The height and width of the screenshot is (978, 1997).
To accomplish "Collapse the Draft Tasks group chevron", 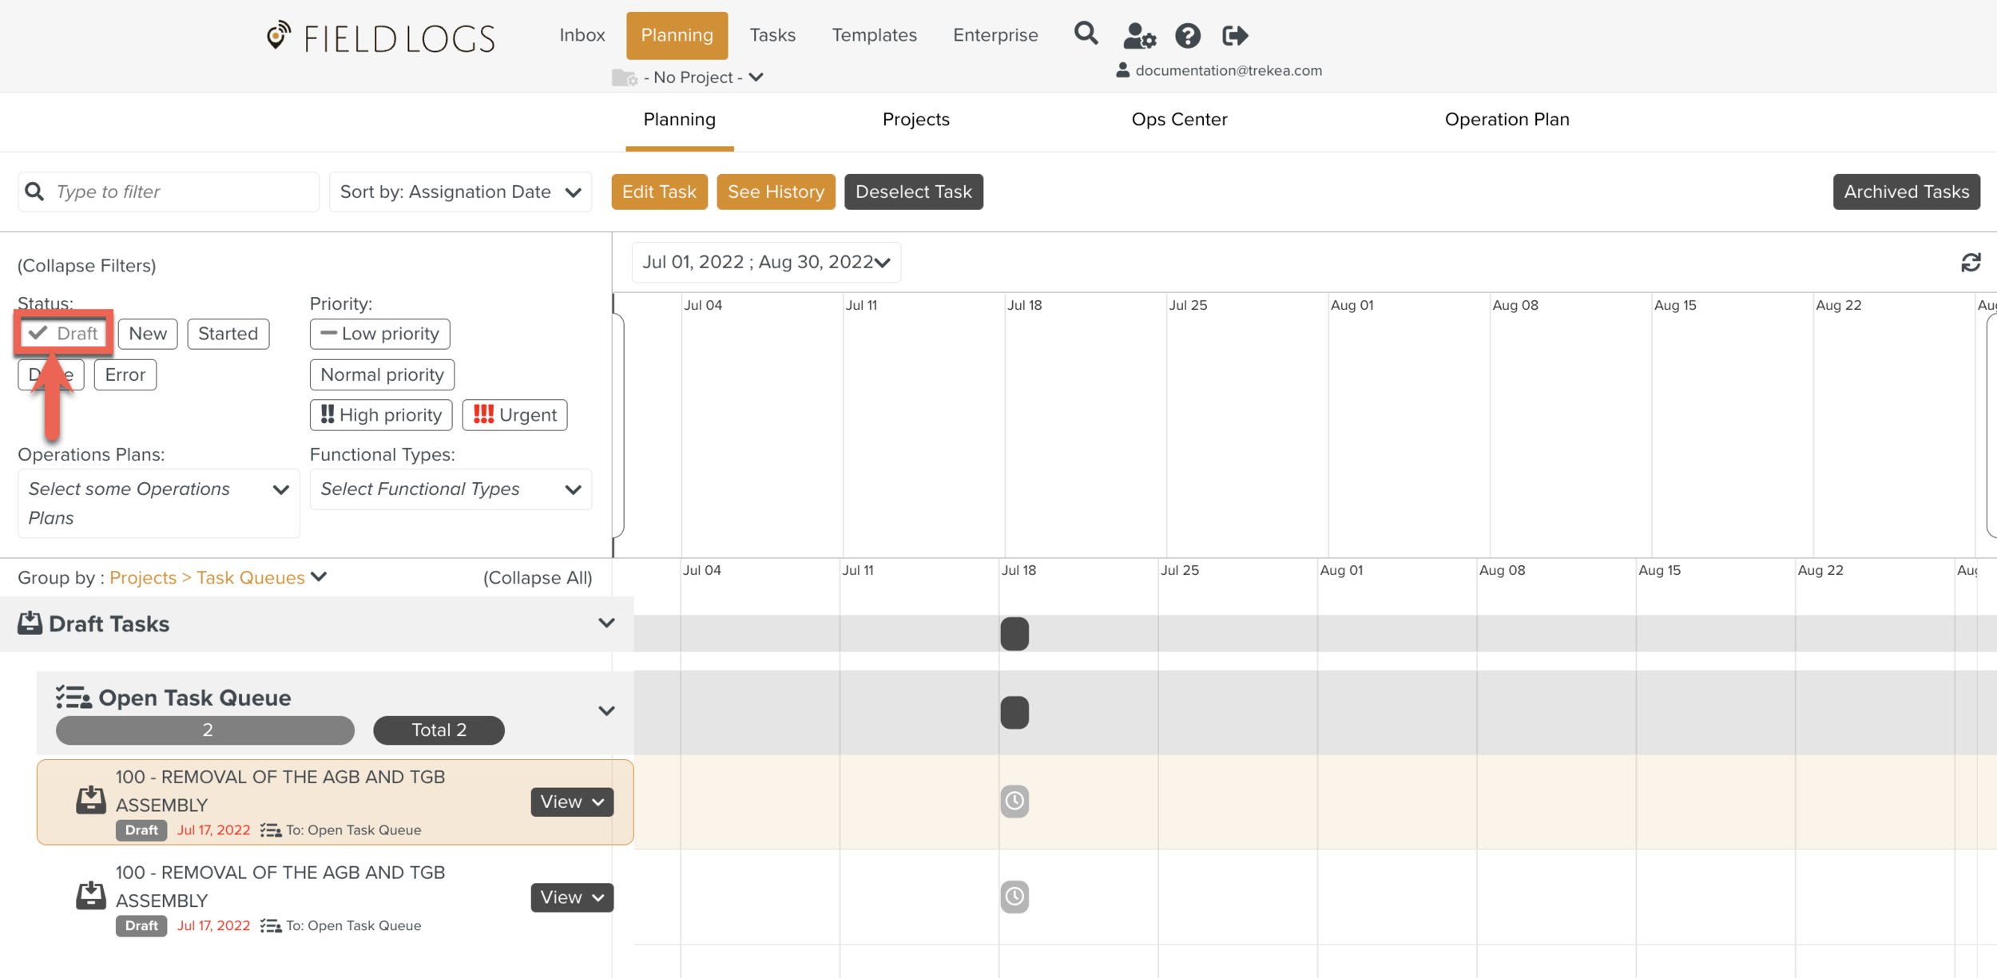I will click(606, 624).
